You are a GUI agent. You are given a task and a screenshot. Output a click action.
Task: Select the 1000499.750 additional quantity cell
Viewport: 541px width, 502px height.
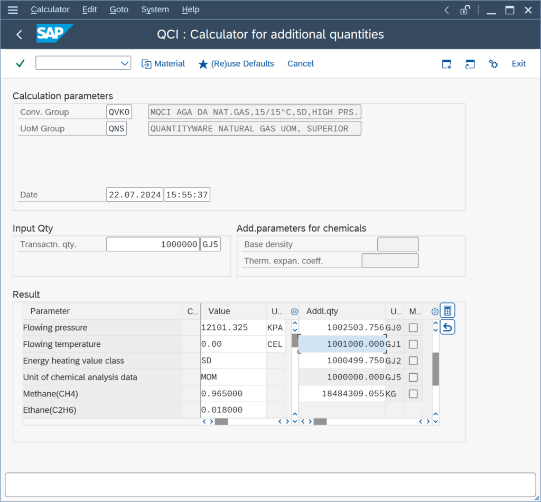point(342,361)
